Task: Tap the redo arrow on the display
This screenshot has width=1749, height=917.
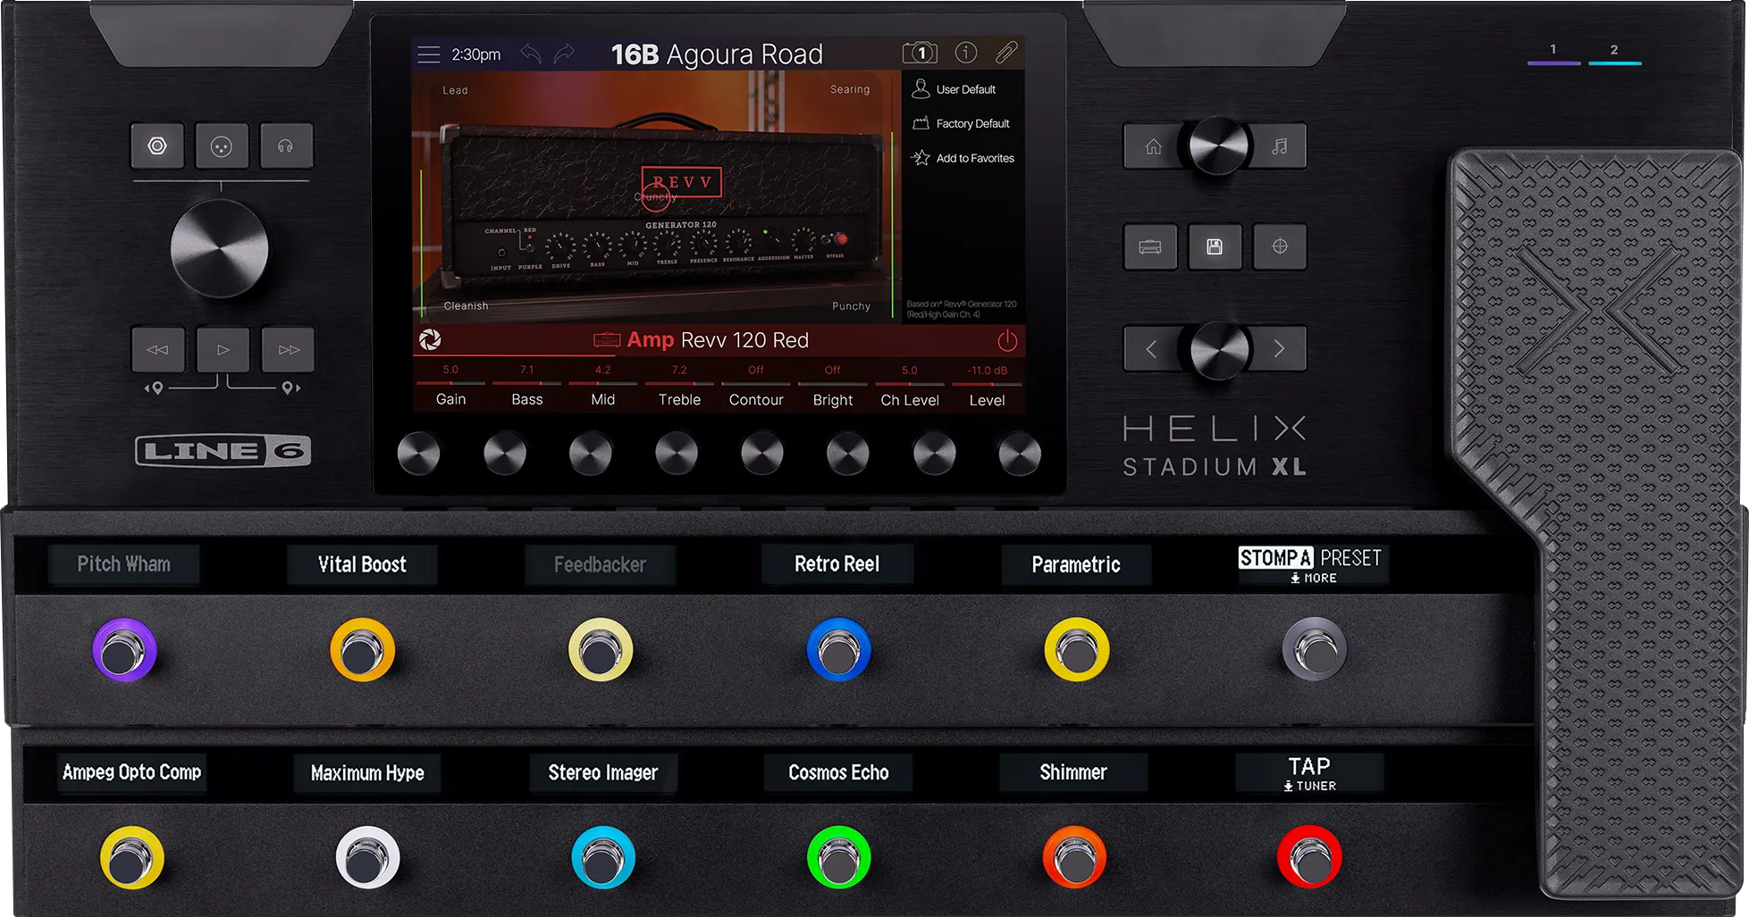Action: [564, 54]
